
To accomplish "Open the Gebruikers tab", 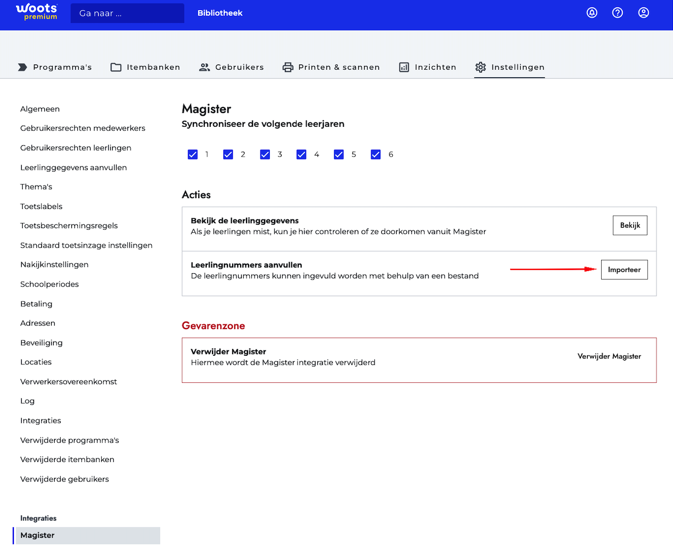I will click(x=232, y=67).
